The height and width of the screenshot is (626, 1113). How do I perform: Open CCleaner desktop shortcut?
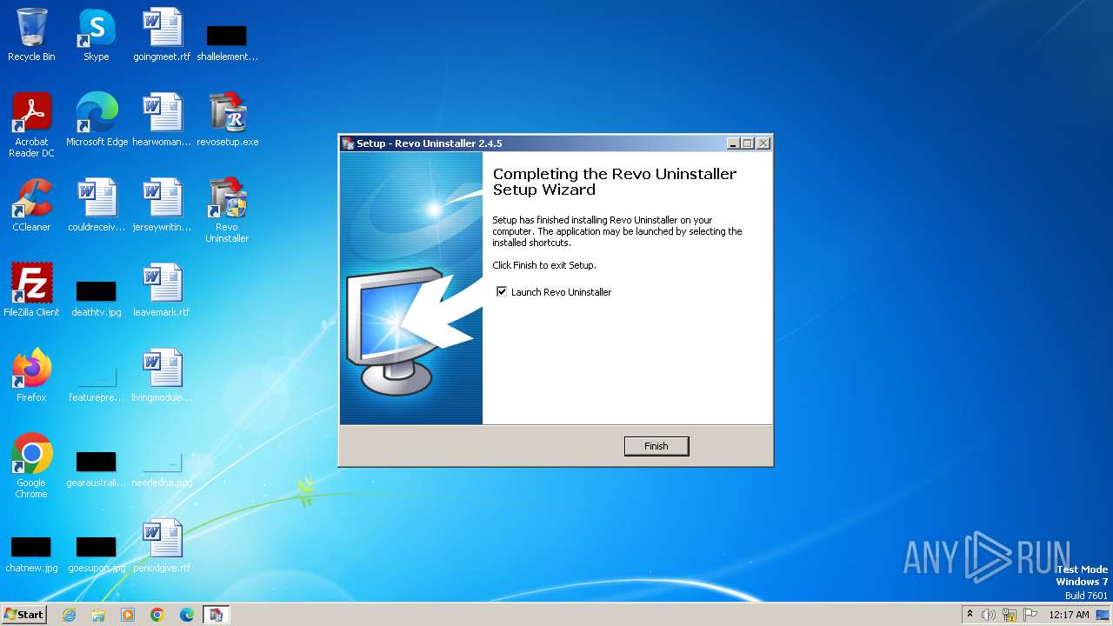pos(31,205)
